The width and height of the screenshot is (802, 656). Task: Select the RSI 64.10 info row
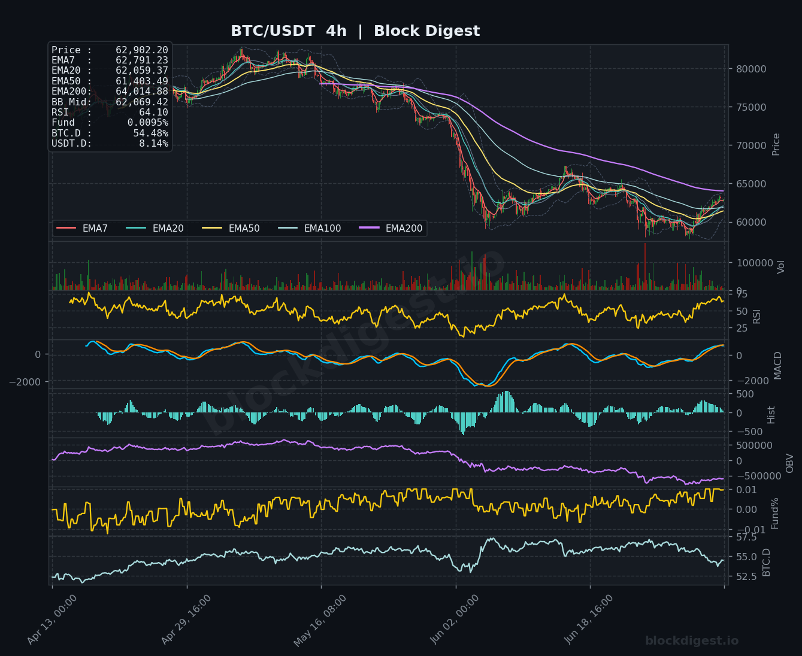(110, 113)
